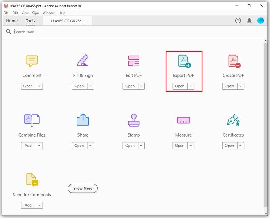Open the Sign menu
The height and width of the screenshot is (218, 270).
(36, 13)
